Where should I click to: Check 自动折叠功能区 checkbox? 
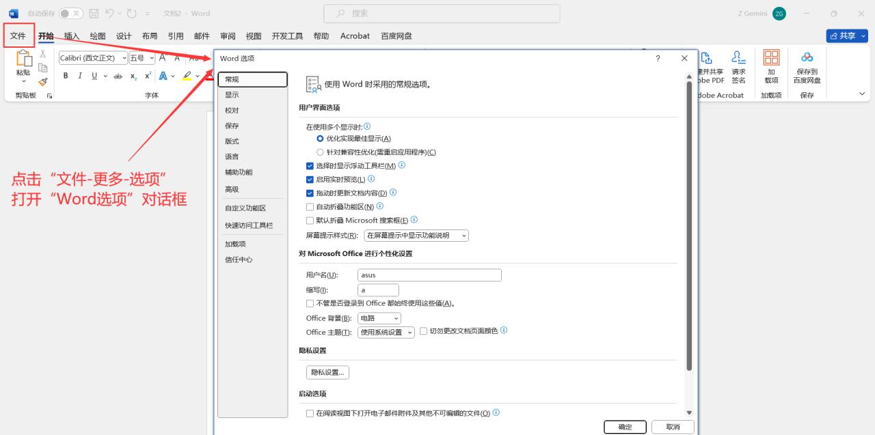[310, 207]
